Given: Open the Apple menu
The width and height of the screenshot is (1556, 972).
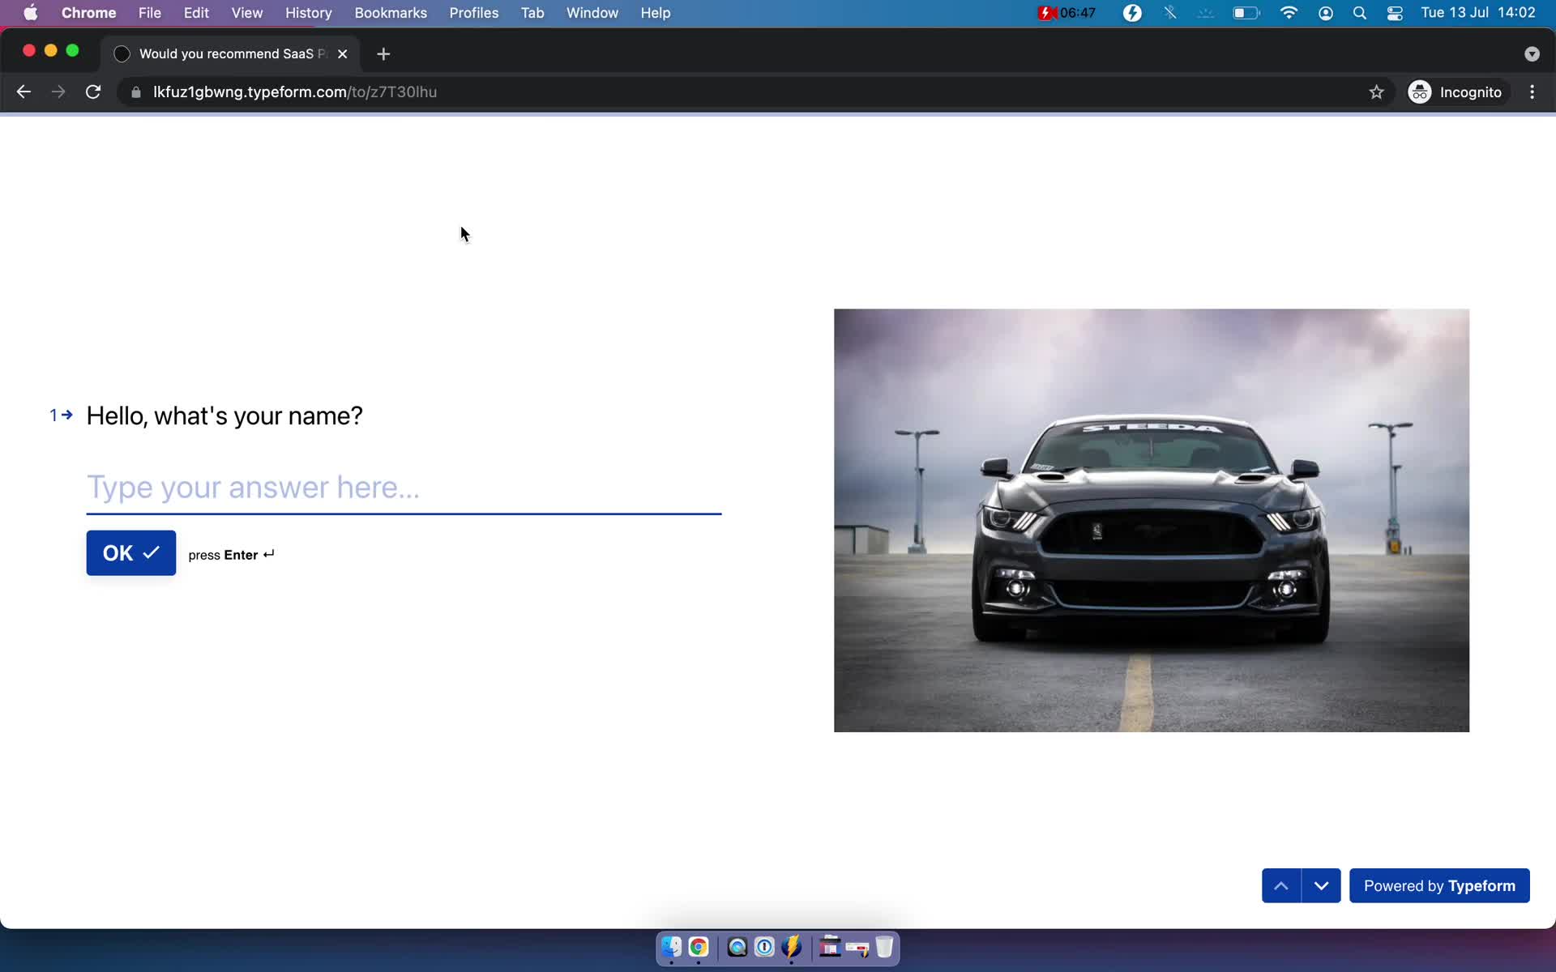Looking at the screenshot, I should (x=30, y=13).
